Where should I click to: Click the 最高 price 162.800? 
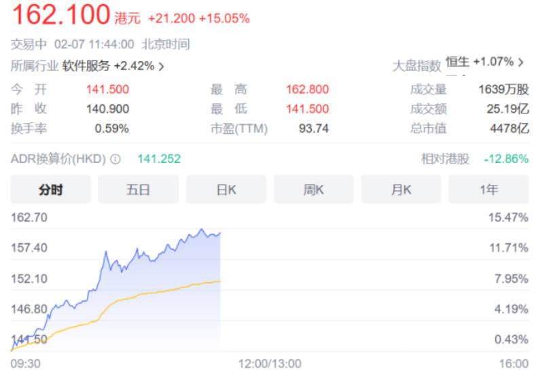[x=307, y=89]
